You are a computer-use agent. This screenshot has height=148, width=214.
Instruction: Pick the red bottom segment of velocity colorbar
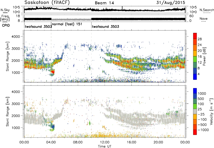195,132
